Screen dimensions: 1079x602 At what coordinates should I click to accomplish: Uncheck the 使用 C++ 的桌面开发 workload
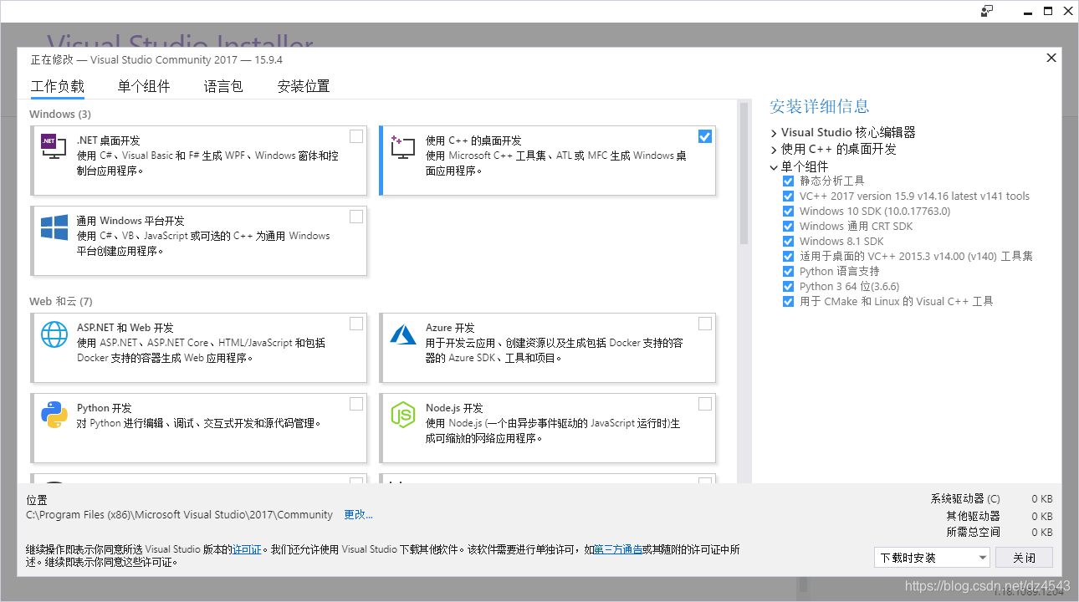coord(705,136)
